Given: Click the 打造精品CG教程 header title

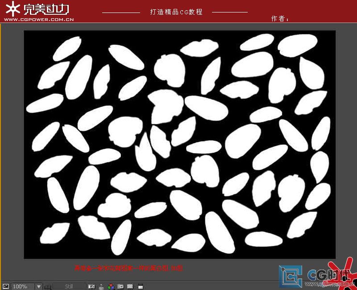Looking at the screenshot, I should click(176, 12).
